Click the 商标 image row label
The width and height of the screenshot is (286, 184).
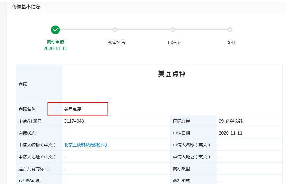tap(23, 84)
